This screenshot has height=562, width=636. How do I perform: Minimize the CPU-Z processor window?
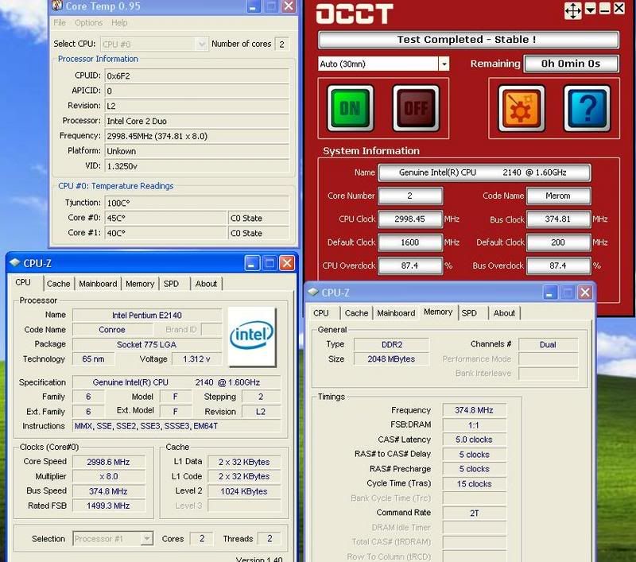click(x=251, y=264)
